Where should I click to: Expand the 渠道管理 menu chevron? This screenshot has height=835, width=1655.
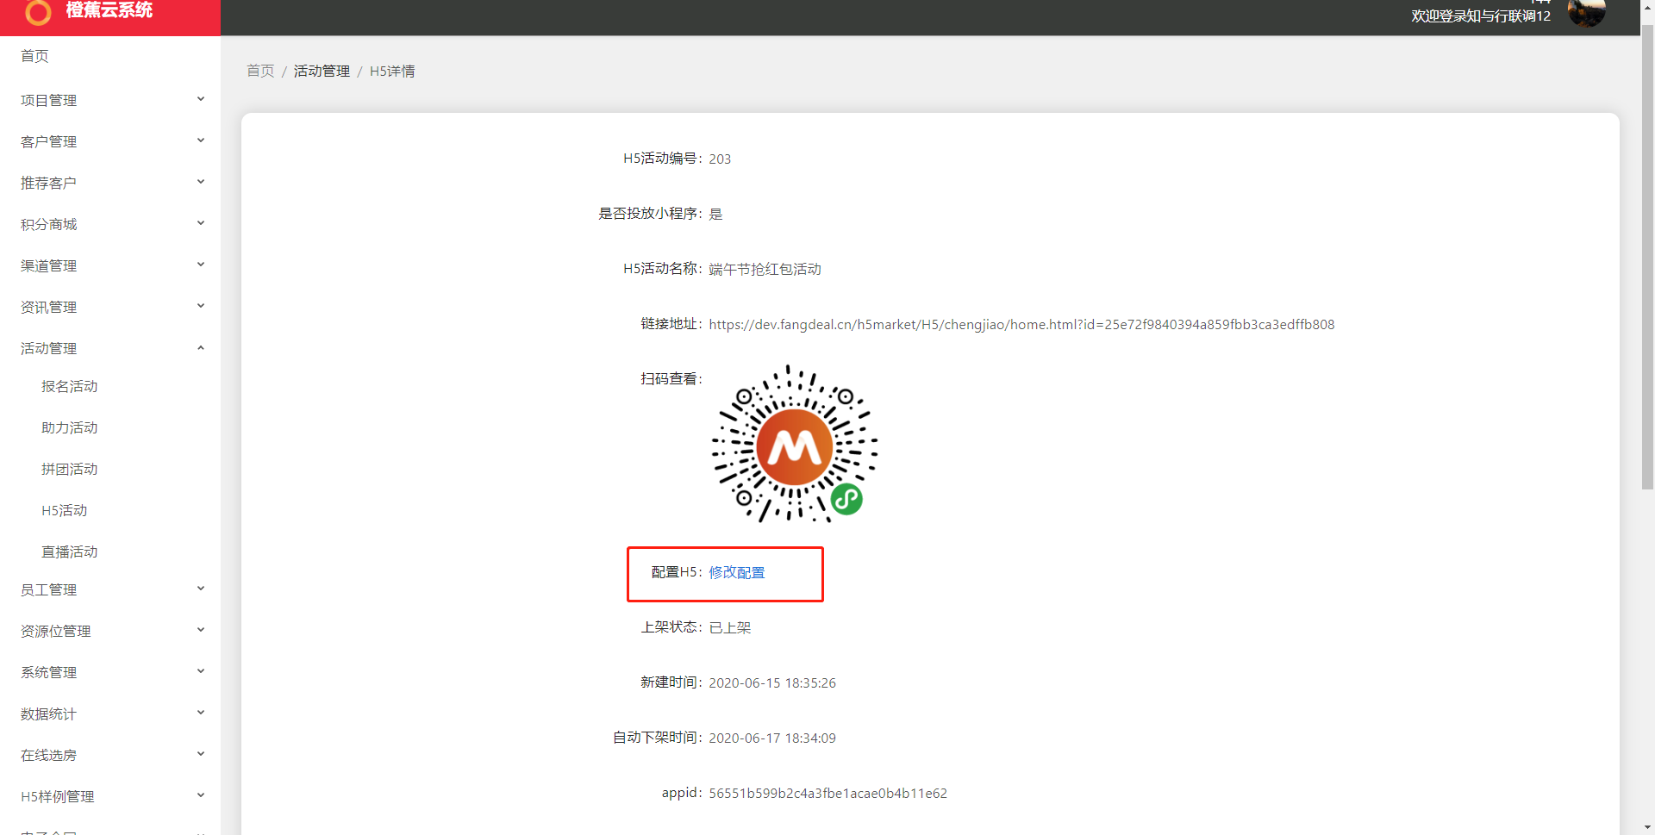tap(201, 265)
